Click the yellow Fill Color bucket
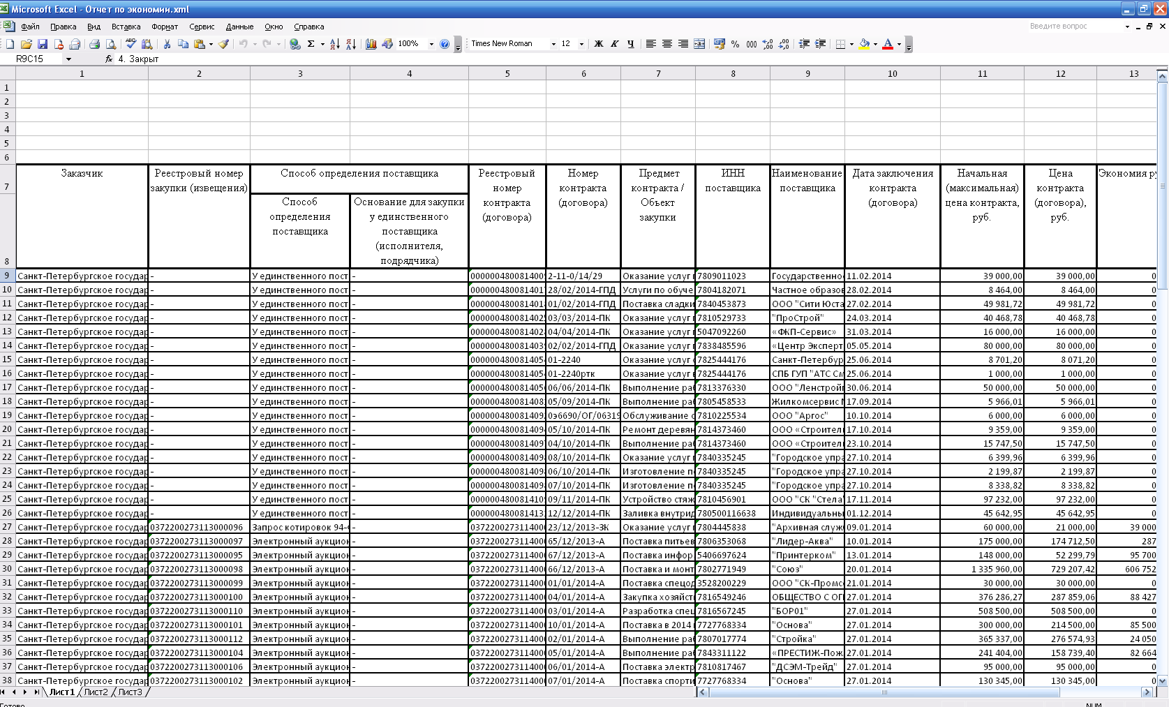This screenshot has width=1169, height=707. (x=864, y=44)
